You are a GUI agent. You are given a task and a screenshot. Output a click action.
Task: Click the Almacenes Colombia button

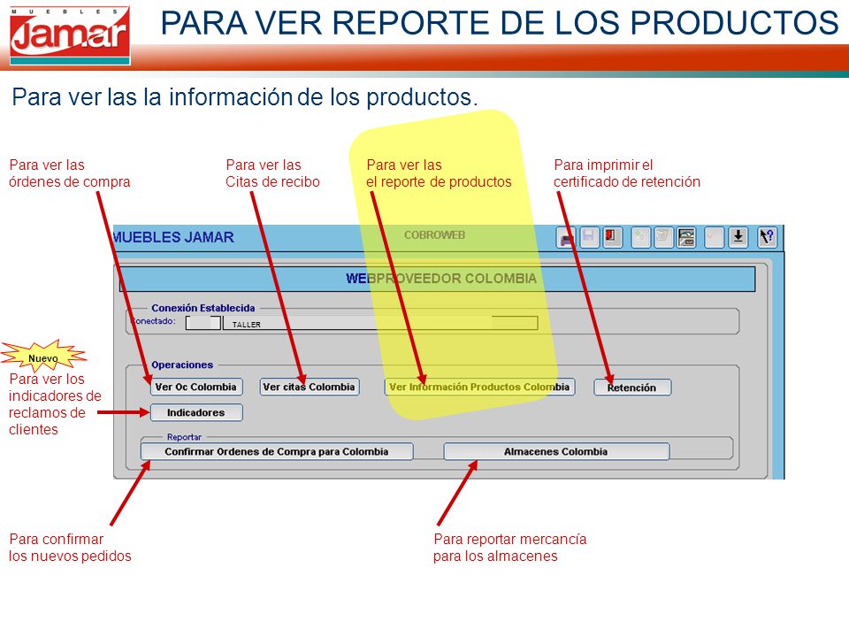pos(556,452)
